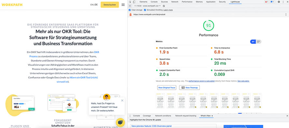Toggle the Simulated throttling checkbox

click(x=145, y=10)
